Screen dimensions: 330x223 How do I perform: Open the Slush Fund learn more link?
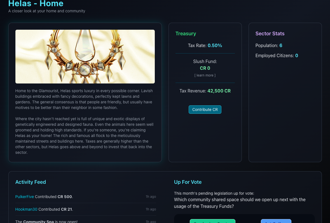click(205, 75)
